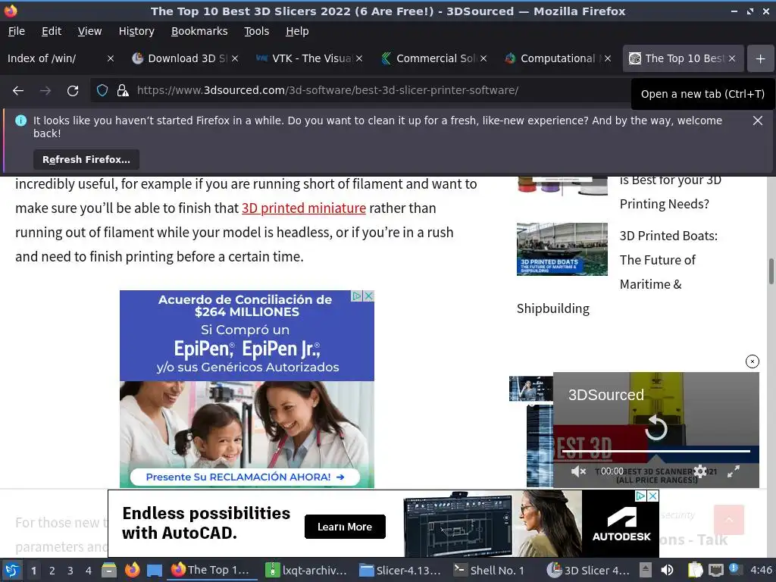Open a new tab with the plus button
The width and height of the screenshot is (776, 582).
[x=761, y=59]
